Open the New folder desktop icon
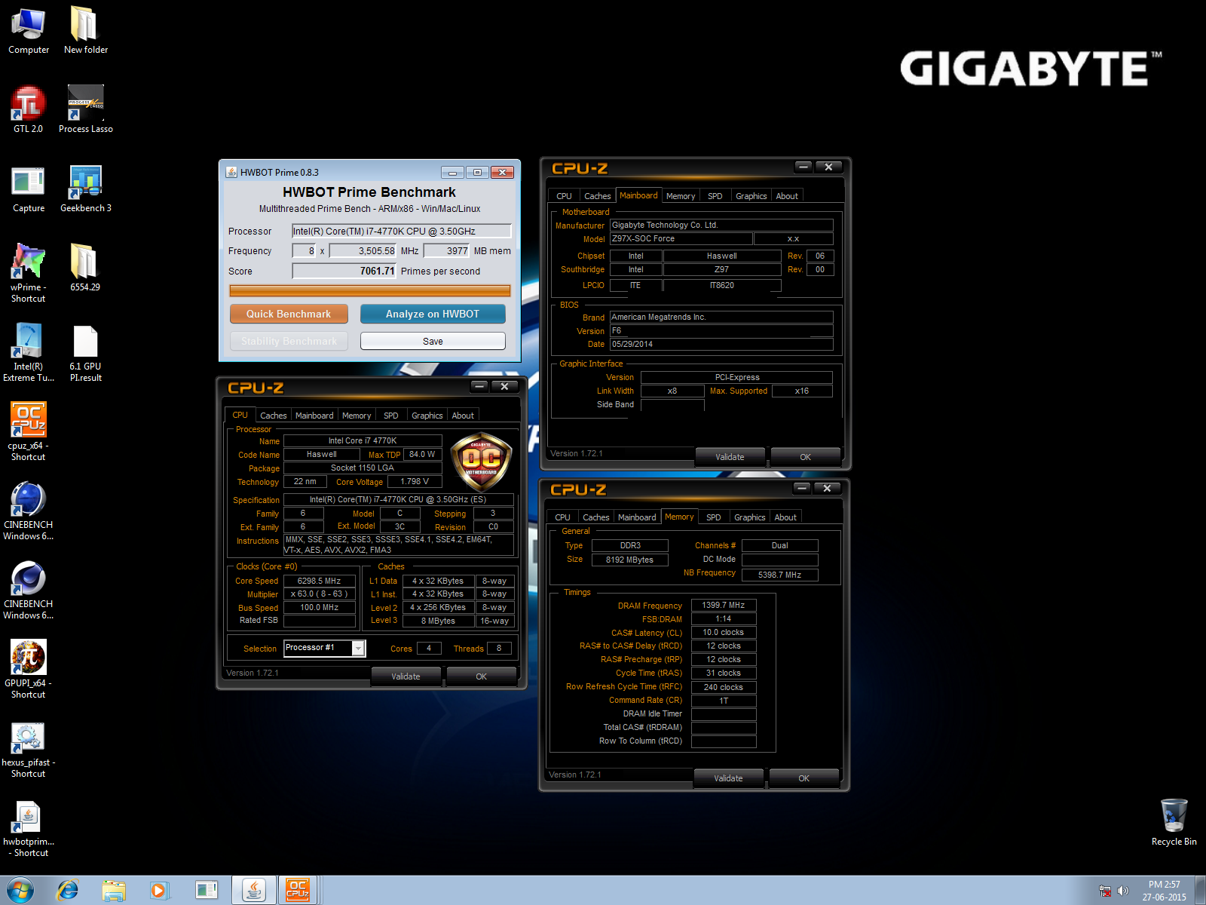The height and width of the screenshot is (905, 1206). pos(85,30)
